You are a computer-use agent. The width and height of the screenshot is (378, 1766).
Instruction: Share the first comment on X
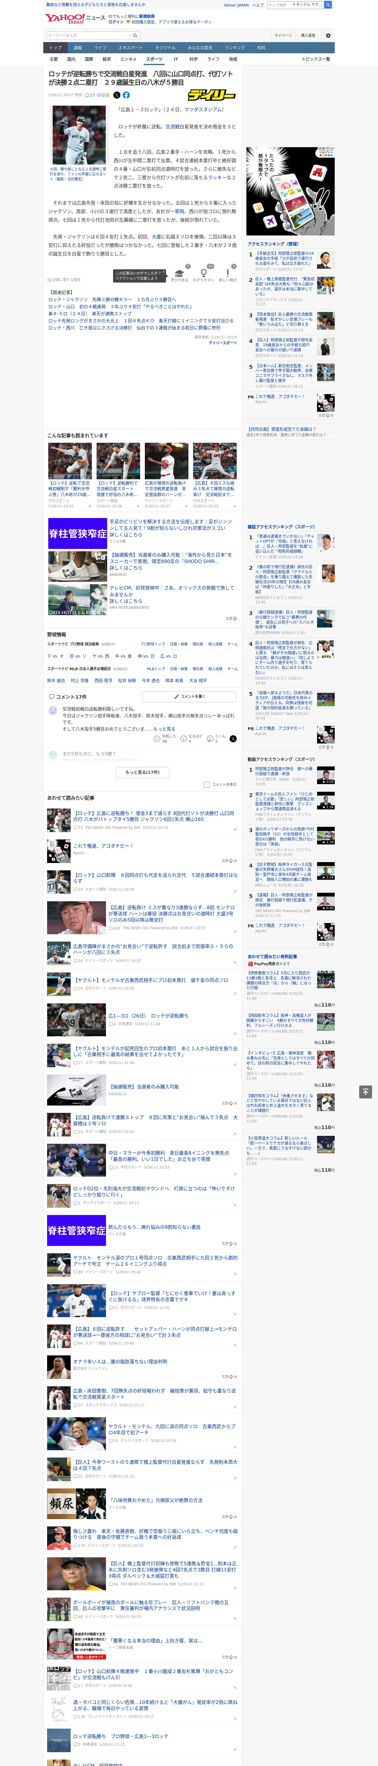(233, 739)
